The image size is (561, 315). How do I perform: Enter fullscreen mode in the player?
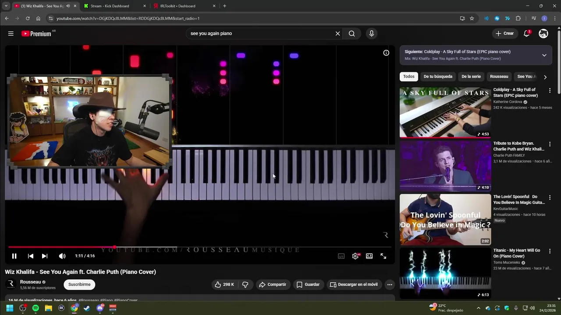[x=383, y=256]
